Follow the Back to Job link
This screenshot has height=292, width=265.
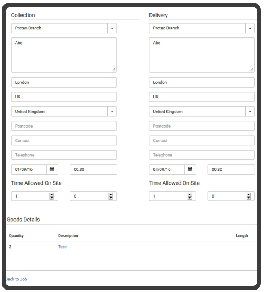pos(16,279)
